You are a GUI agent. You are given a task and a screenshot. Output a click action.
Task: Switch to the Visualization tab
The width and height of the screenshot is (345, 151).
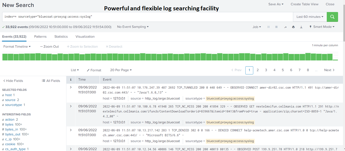click(x=85, y=37)
